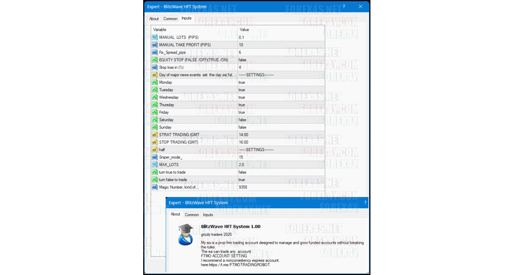Viewport: 514px width, 275px height.
Task: Click the ab text icon beside STRAT TRADING
Action: pyautogui.click(x=154, y=135)
